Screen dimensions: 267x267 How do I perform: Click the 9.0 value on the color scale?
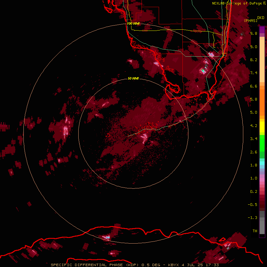[x=254, y=47]
